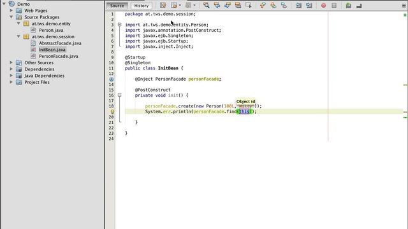The height and width of the screenshot is (229, 408).
Task: Click the green error stripe status mark
Action: click(405, 15)
